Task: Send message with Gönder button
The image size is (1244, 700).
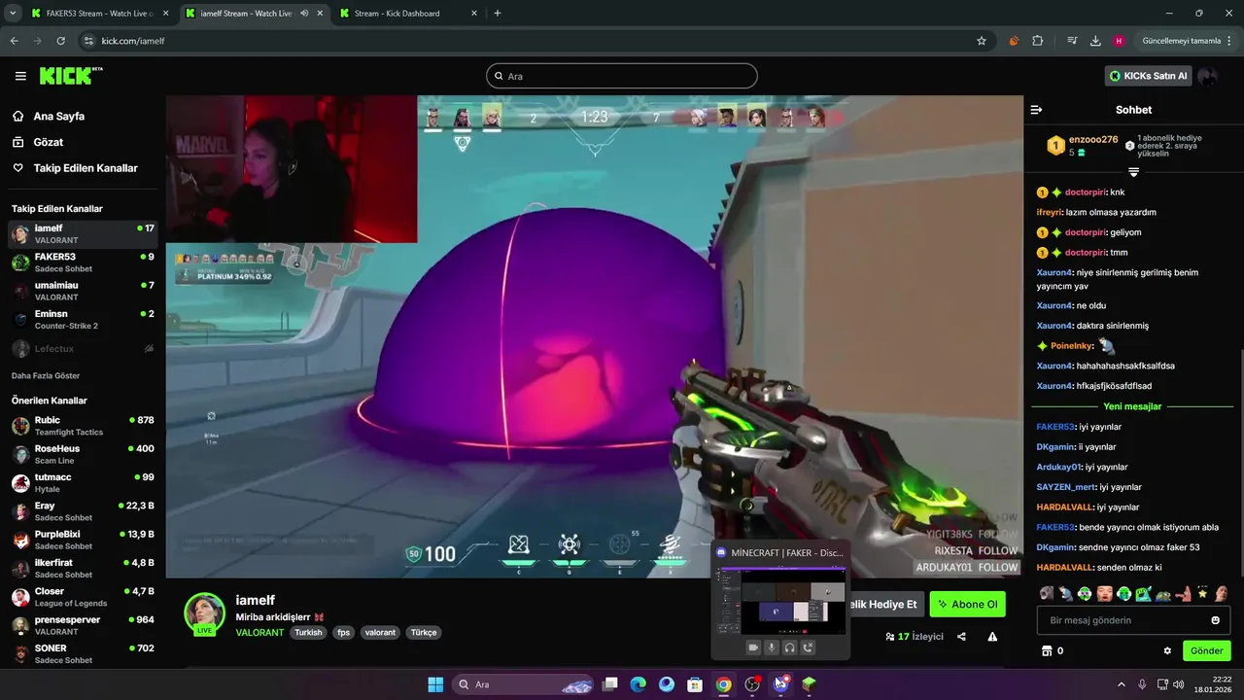Action: pyautogui.click(x=1206, y=650)
